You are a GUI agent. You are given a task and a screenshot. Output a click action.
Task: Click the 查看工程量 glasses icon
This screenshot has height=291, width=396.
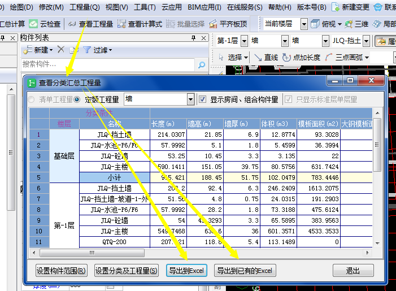[x=72, y=24]
